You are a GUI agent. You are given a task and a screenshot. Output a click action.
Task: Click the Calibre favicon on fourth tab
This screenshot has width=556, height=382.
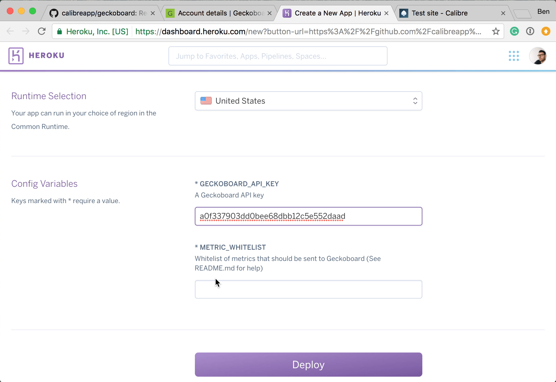pos(404,13)
